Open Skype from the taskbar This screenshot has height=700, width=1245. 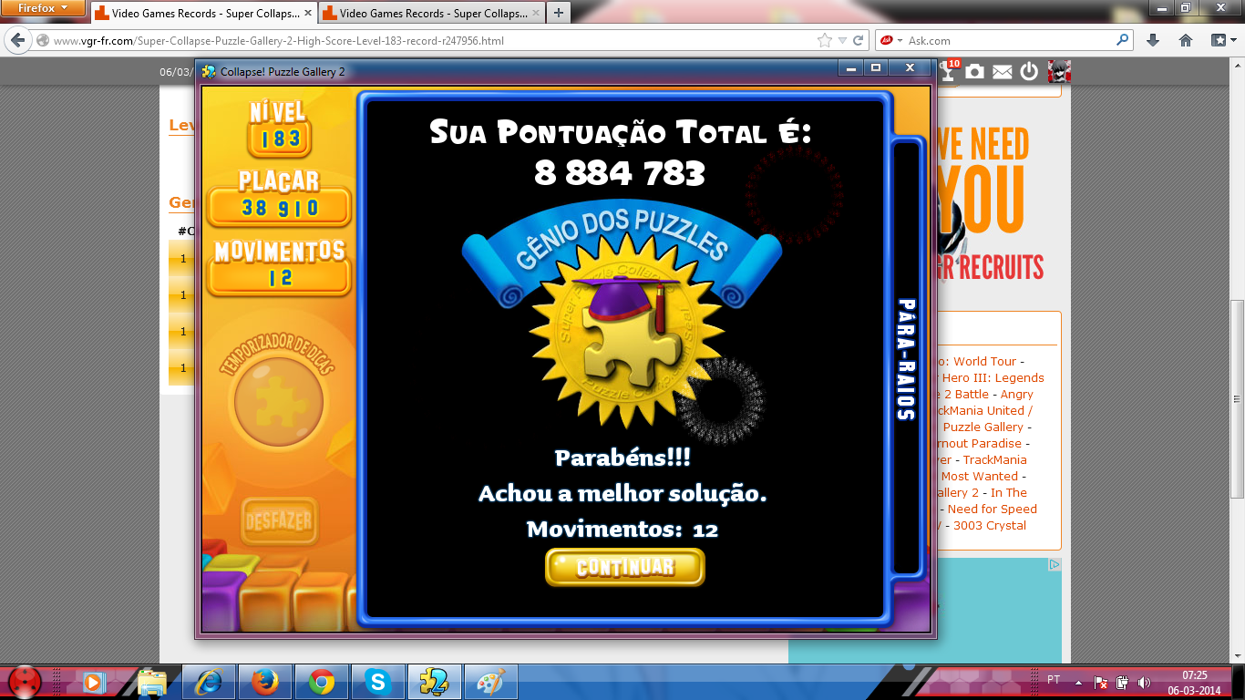pos(376,682)
